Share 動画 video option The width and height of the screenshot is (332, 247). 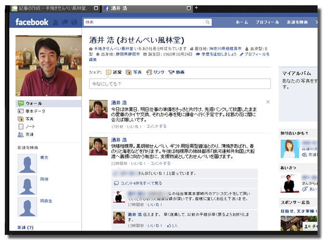[177, 73]
